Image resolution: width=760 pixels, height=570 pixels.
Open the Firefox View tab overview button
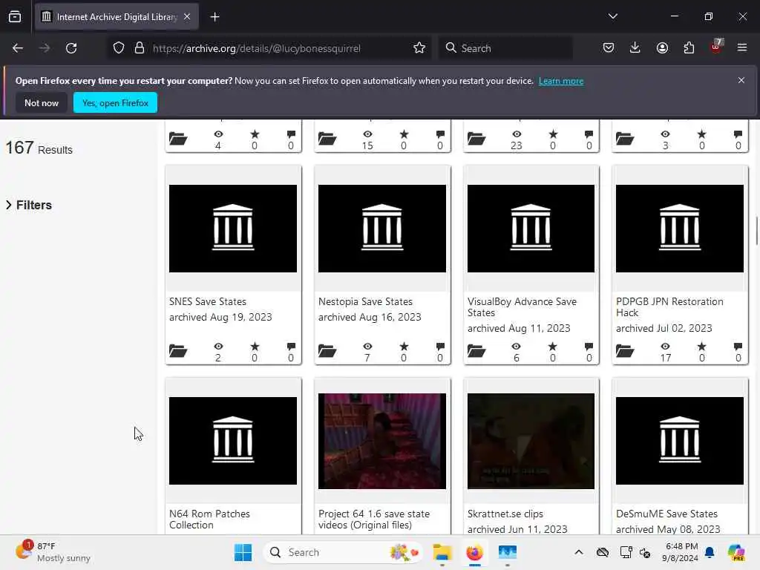tap(15, 17)
